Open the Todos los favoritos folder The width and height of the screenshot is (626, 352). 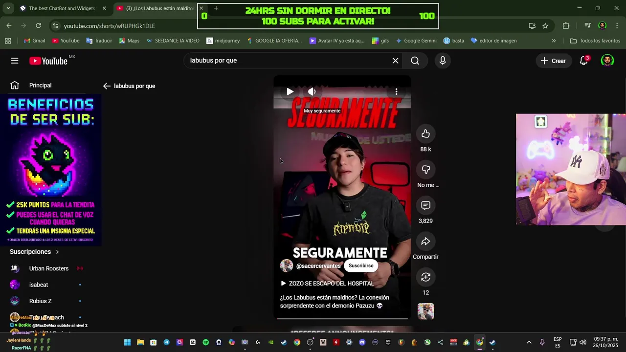[x=595, y=41]
